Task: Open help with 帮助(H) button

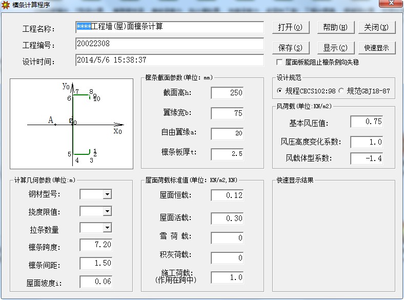Action: tap(336, 27)
